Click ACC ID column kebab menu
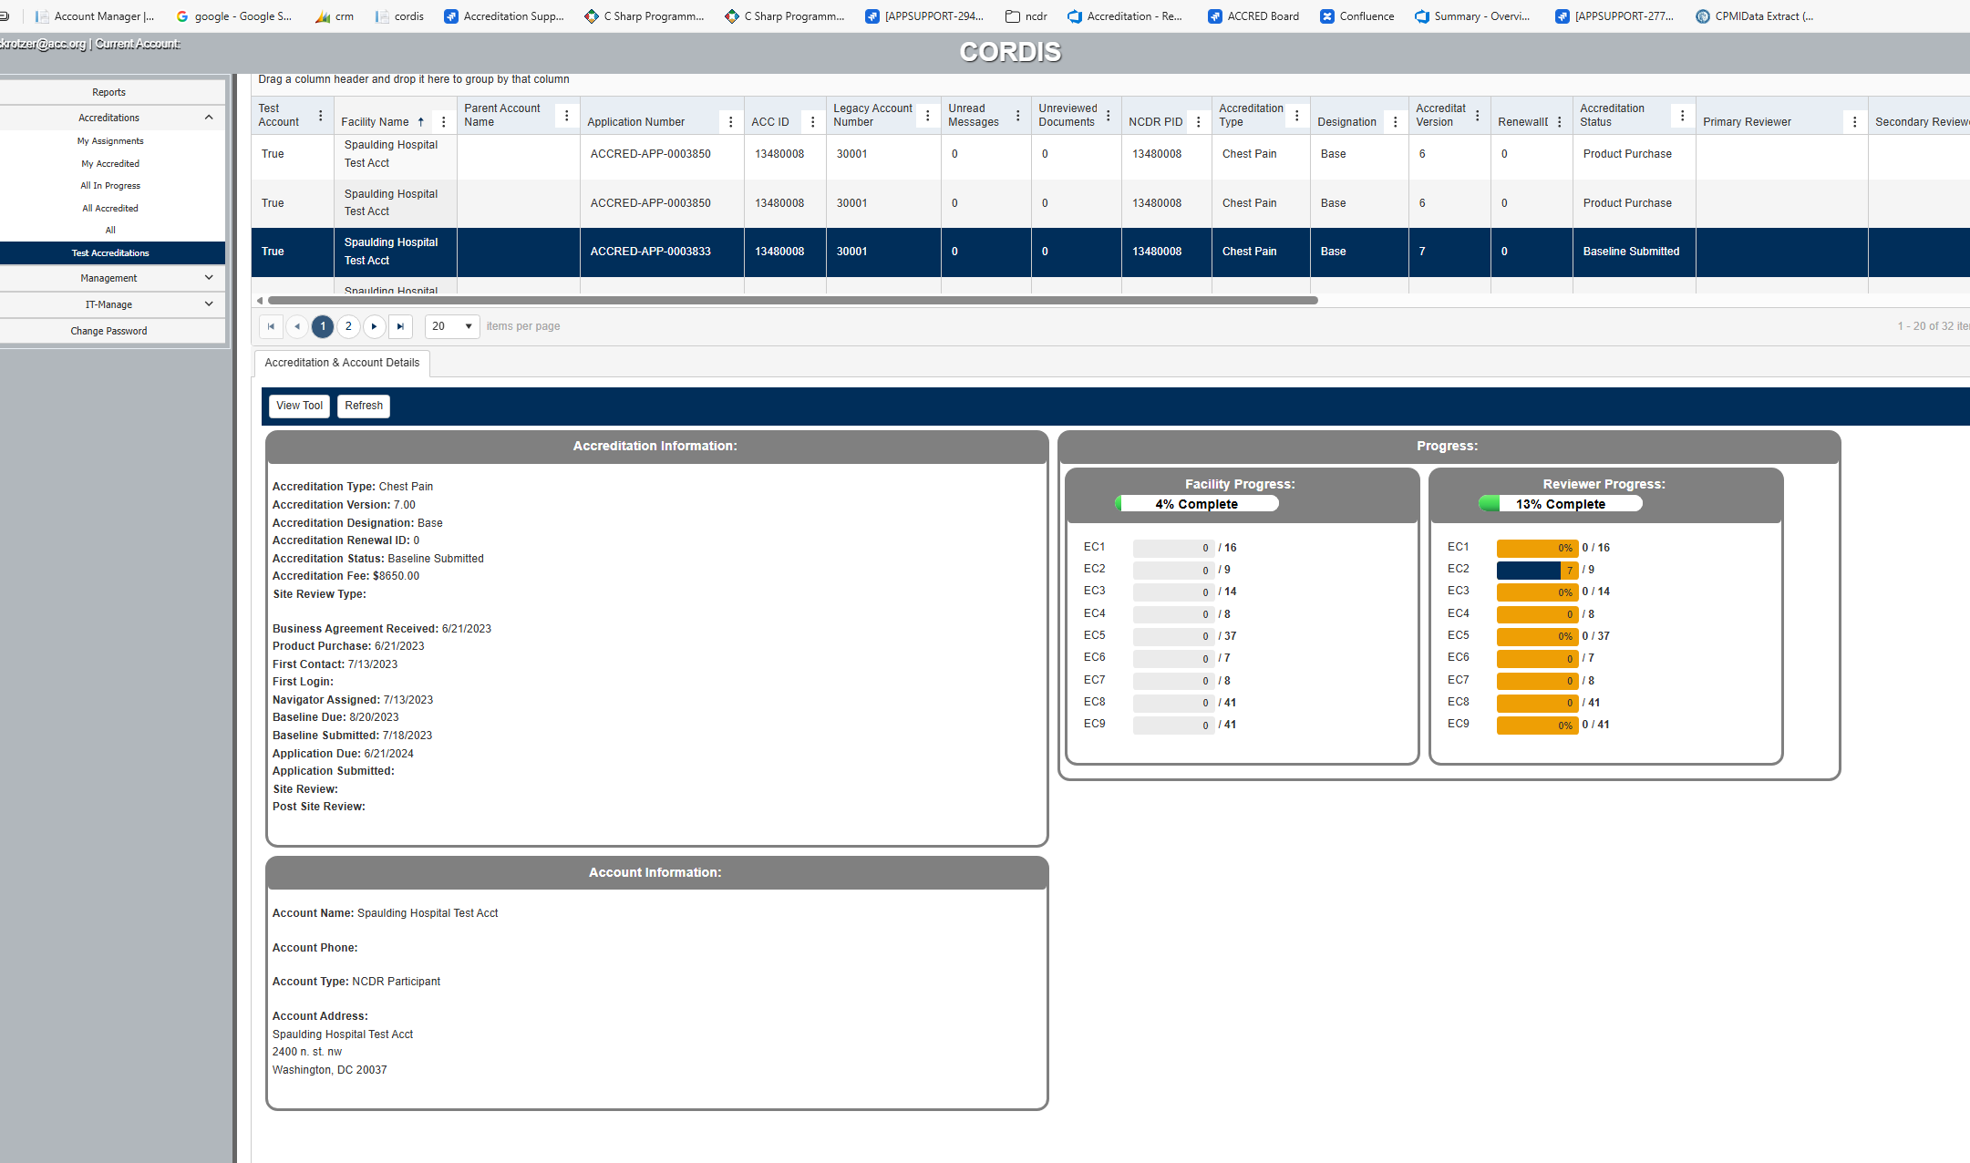Viewport: 1970px width, 1163px height. click(x=812, y=122)
